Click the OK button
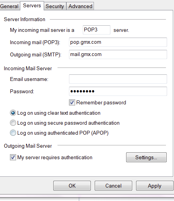Screen dimensions: 174x201 pyautogui.click(x=72, y=186)
